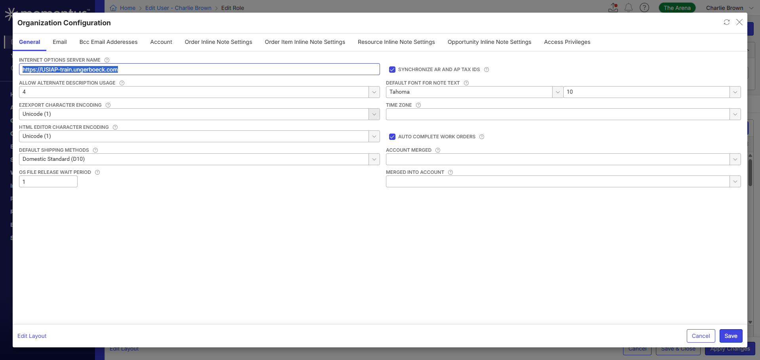Expand EZExport Character Encoding dropdown
The image size is (760, 360).
[x=374, y=114]
